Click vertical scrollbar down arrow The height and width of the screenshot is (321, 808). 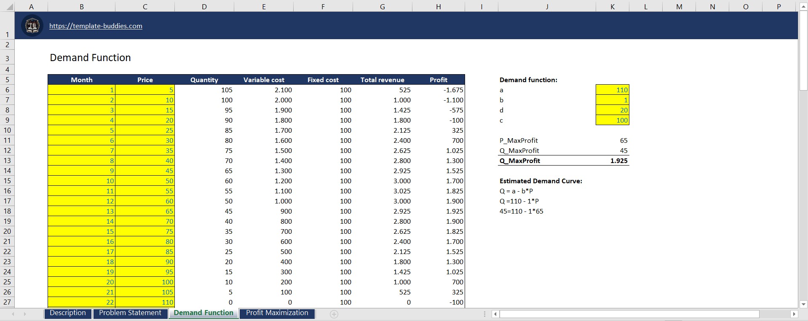[x=803, y=304]
